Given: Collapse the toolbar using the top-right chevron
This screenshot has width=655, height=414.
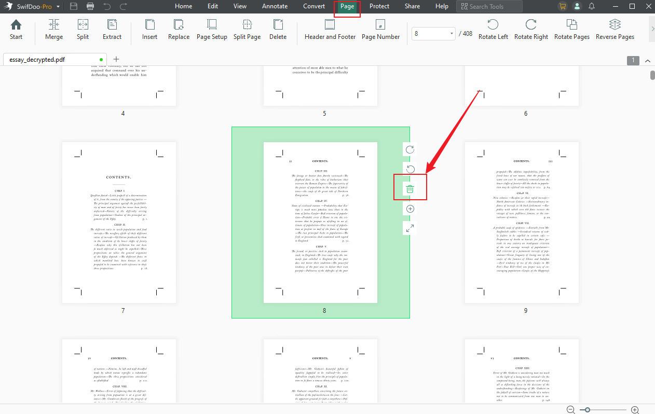Looking at the screenshot, I should point(647,61).
